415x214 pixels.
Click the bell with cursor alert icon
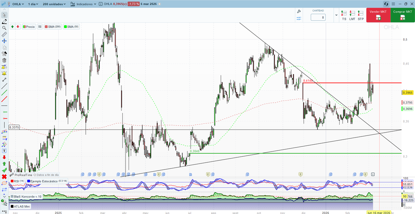coord(4,67)
